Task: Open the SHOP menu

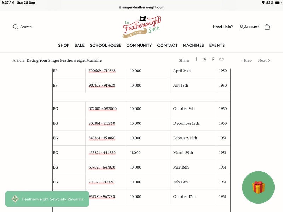Action: 64,45
